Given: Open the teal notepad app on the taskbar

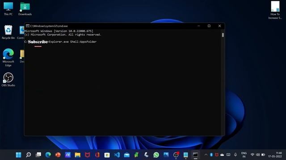Looking at the screenshot, I should pos(186,155).
